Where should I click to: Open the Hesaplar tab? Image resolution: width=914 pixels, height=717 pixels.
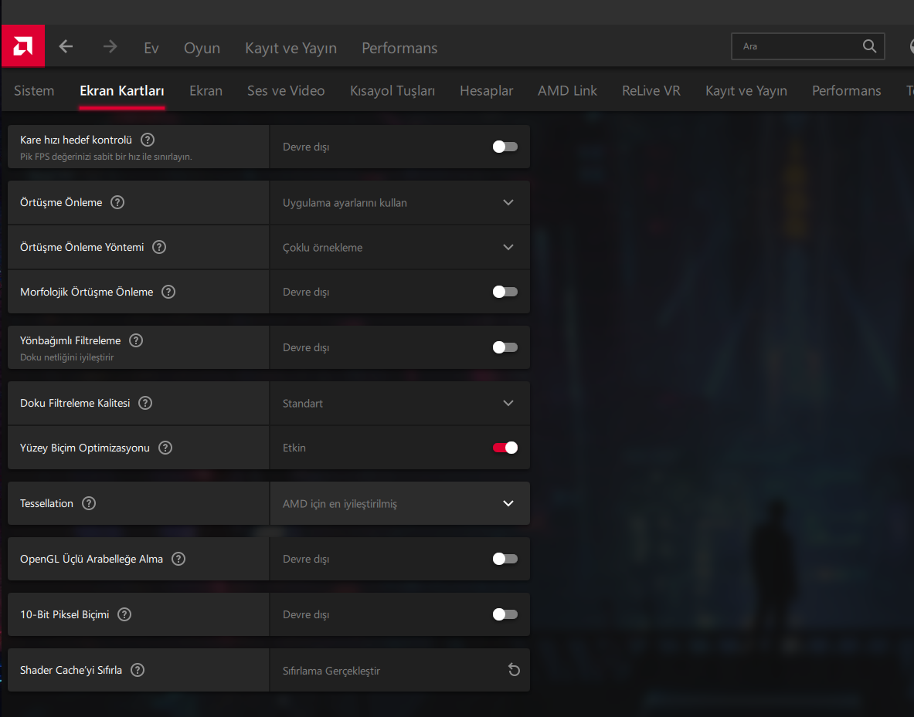coord(486,91)
